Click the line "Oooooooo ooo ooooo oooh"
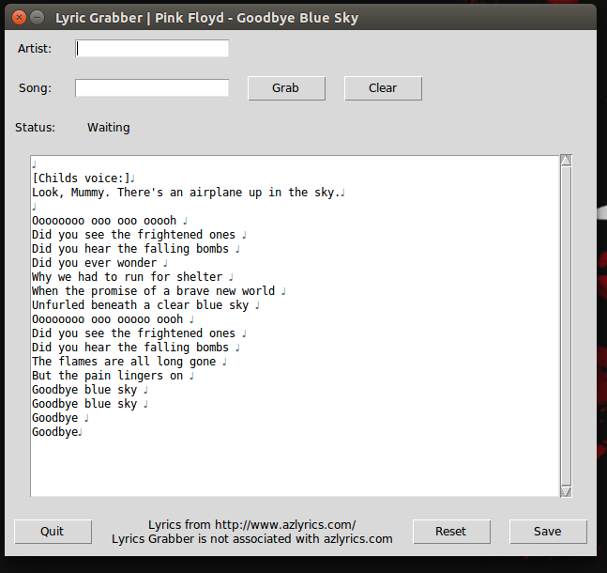Viewport: 607px width, 573px height. [x=107, y=319]
